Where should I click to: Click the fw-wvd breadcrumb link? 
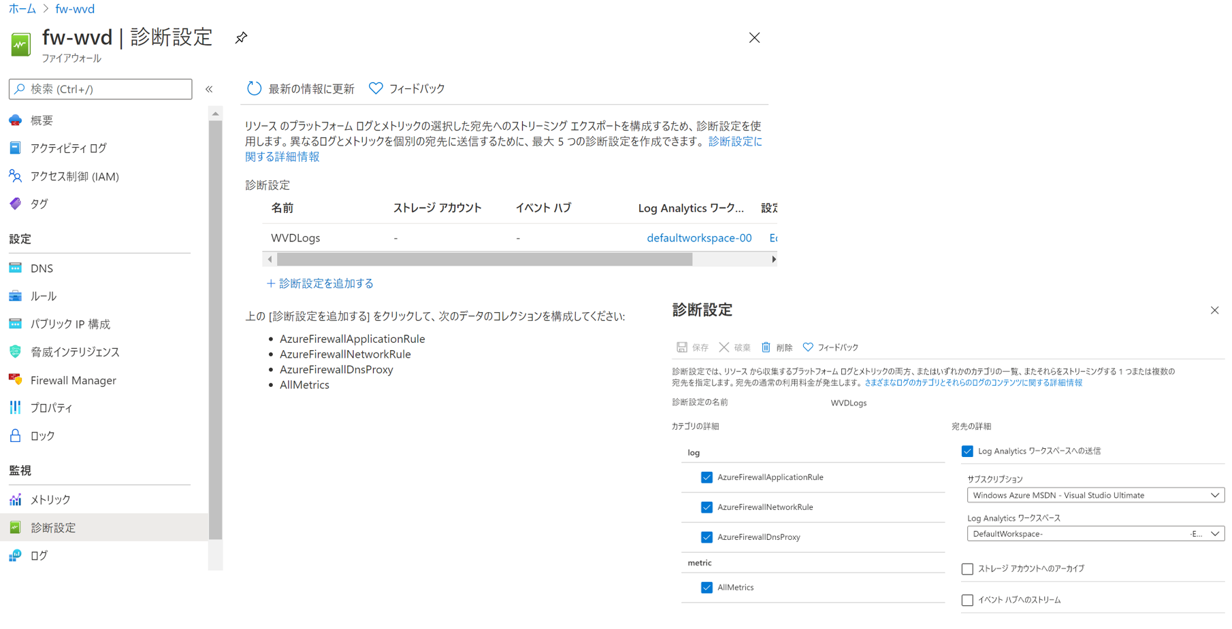(x=75, y=9)
